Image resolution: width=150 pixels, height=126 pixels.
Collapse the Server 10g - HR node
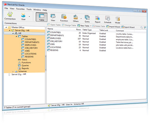(10, 30)
